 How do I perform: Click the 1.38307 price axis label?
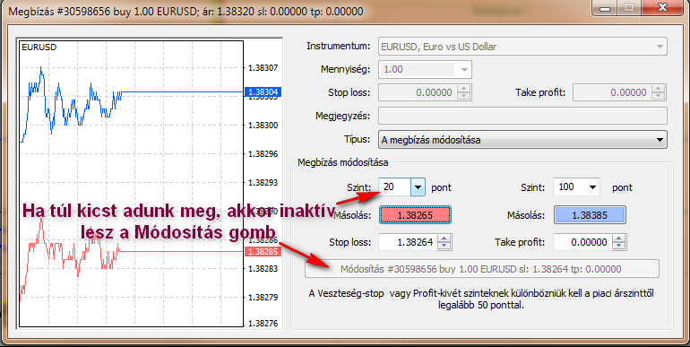(263, 68)
